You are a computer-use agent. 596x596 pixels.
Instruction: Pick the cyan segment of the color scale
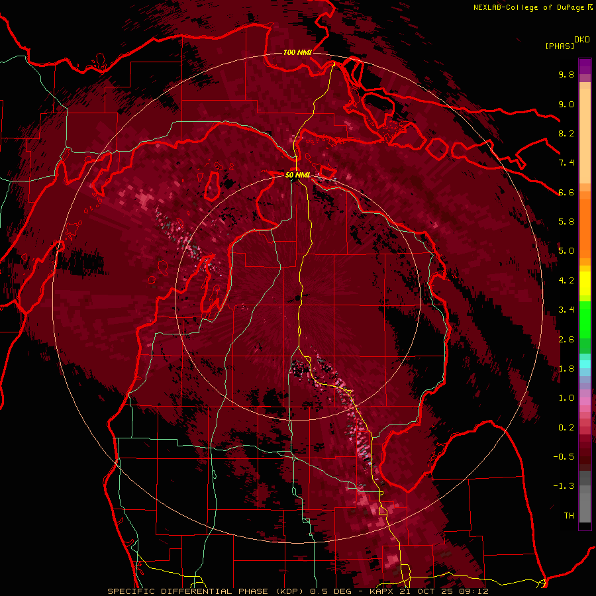click(x=585, y=364)
